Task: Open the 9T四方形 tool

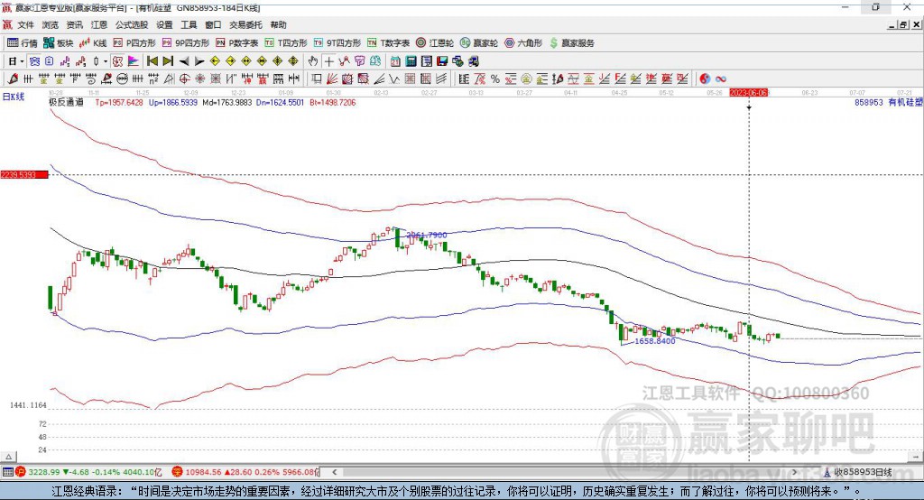Action: point(337,43)
